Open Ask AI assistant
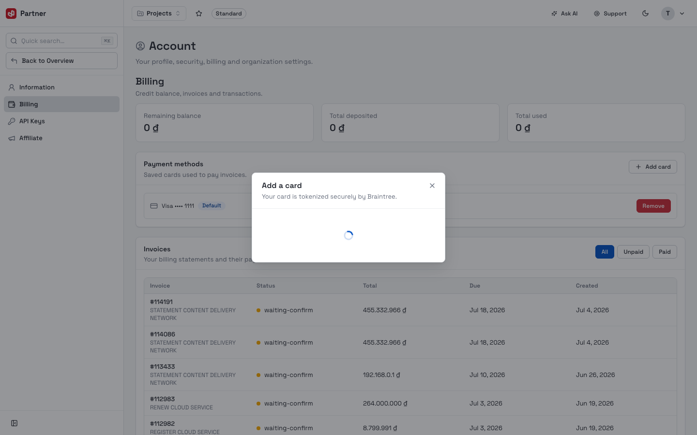Image resolution: width=697 pixels, height=435 pixels. tap(564, 14)
